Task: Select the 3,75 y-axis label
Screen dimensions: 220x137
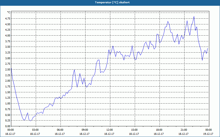Action: pos(8,41)
